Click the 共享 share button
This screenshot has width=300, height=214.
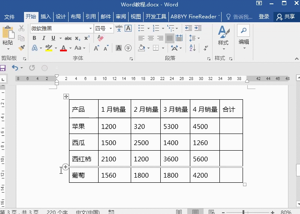pyautogui.click(x=285, y=17)
